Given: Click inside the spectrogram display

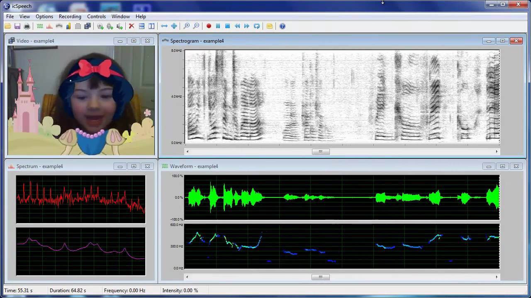Looking at the screenshot, I should (x=342, y=96).
